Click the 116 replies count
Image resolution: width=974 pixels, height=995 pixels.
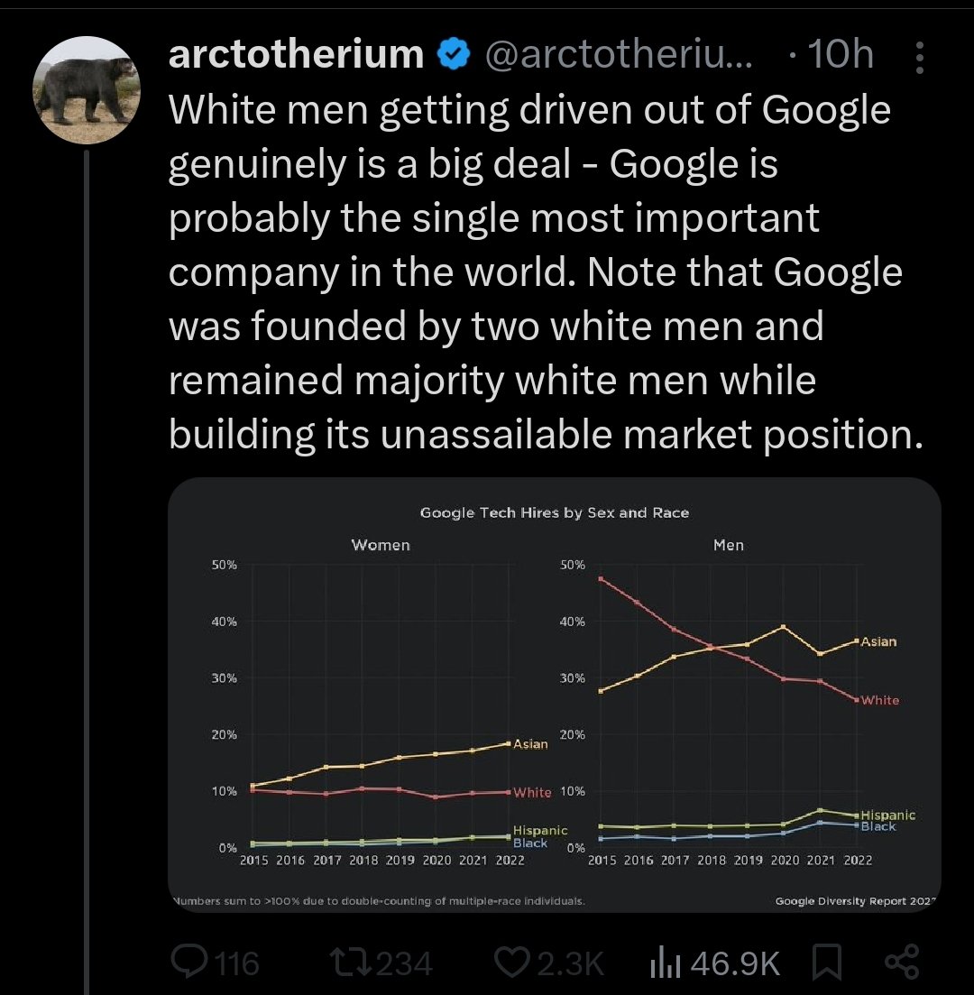pyautogui.click(x=236, y=963)
